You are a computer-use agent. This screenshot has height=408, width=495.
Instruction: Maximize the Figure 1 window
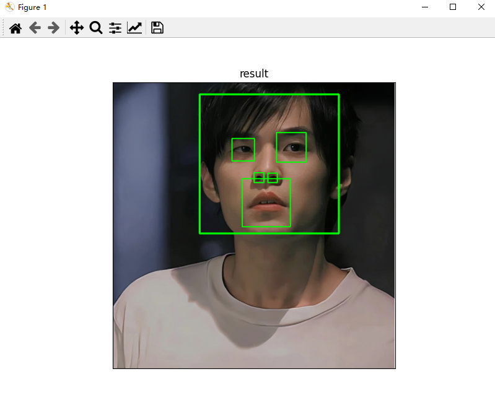(453, 7)
